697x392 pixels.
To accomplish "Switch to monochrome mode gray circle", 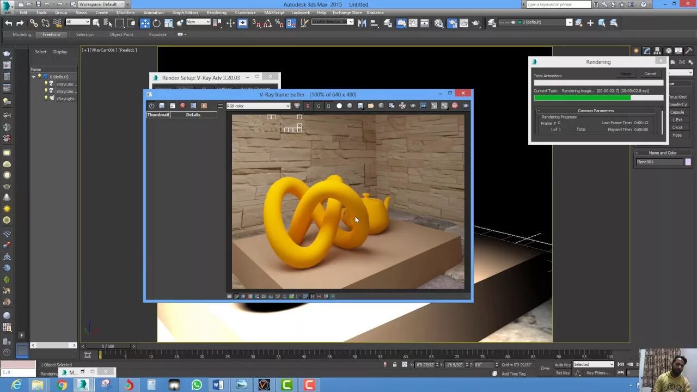I will pos(350,106).
